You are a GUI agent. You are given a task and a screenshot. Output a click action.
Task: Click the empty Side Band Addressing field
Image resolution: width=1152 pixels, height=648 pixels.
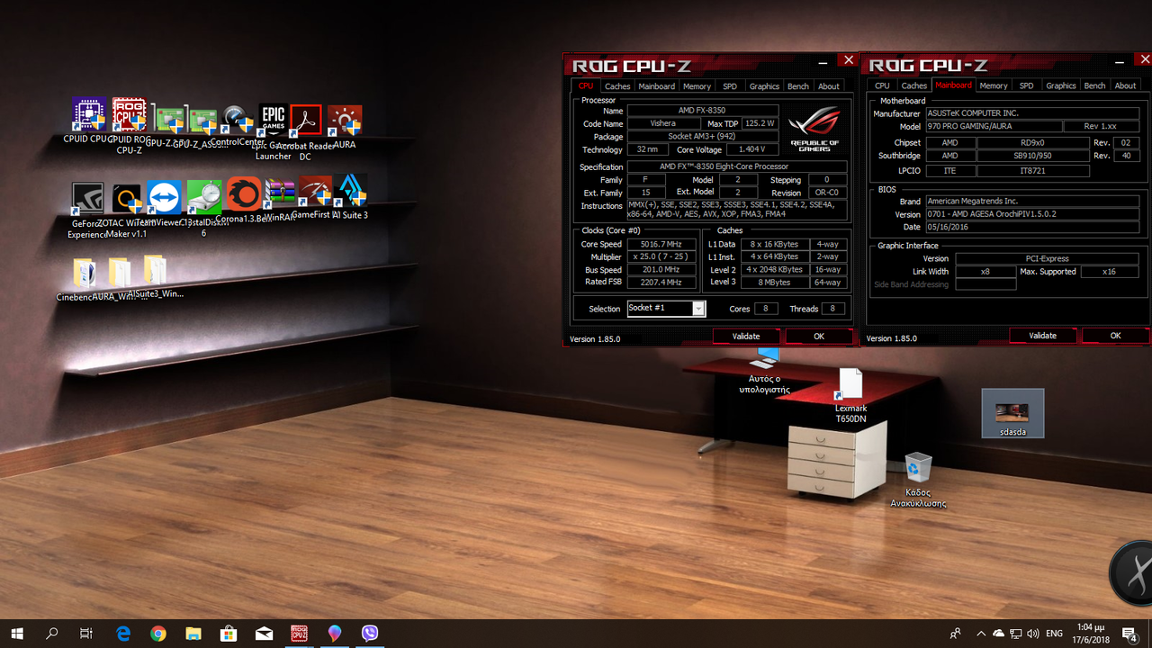(x=985, y=284)
